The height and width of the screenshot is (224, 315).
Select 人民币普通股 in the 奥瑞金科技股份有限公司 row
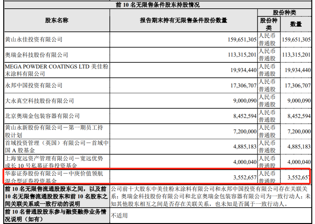[x=267, y=55]
